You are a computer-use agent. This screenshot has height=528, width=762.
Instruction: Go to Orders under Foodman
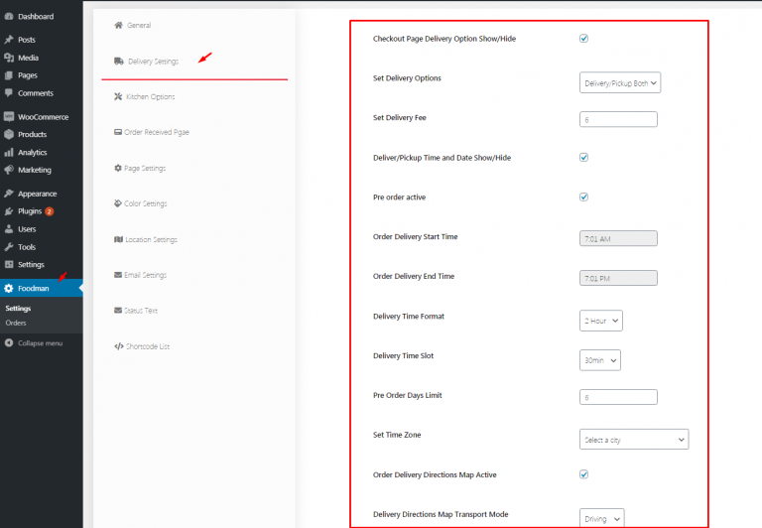coord(16,323)
